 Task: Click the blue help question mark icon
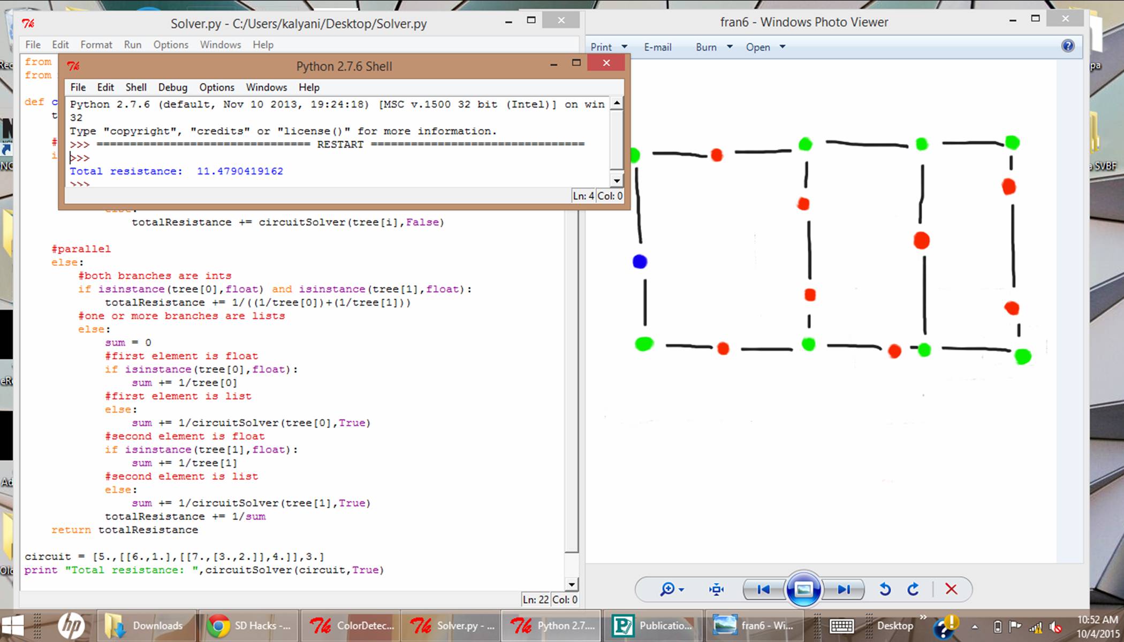click(x=1067, y=46)
